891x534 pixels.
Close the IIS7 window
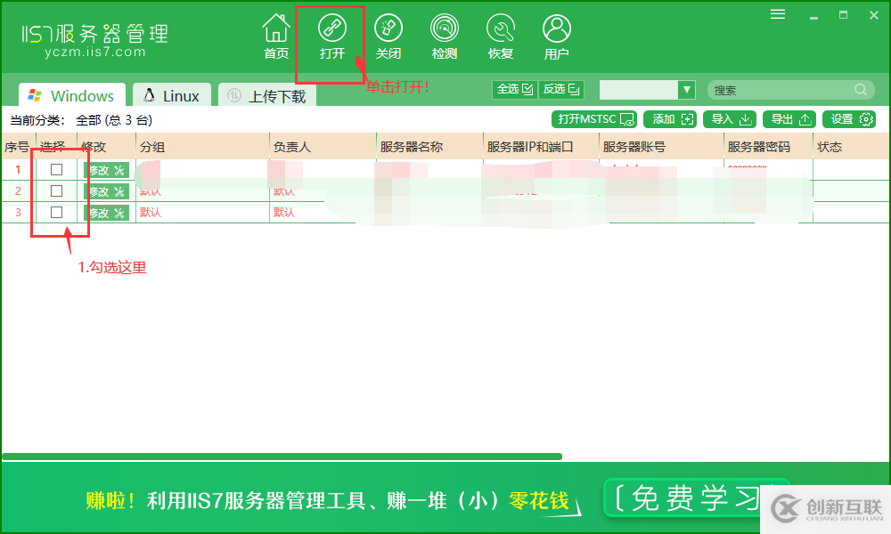coord(874,15)
